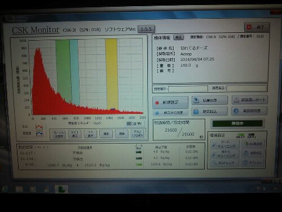Click the red 終了 exit button
This screenshot has height=212, width=282.
pyautogui.click(x=257, y=27)
